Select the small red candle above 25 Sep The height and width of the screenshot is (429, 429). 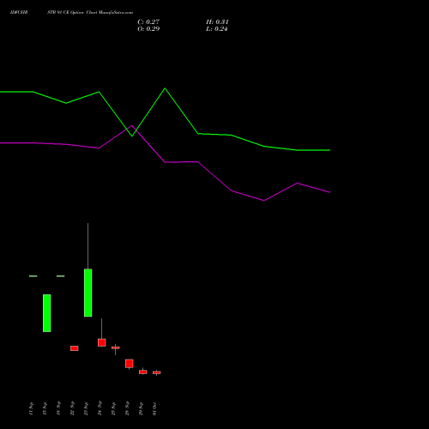coord(116,347)
